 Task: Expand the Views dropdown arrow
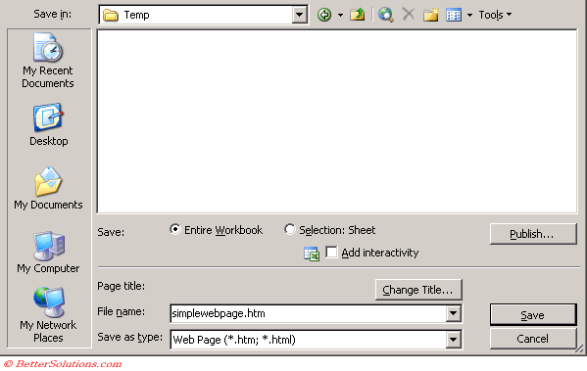point(469,16)
